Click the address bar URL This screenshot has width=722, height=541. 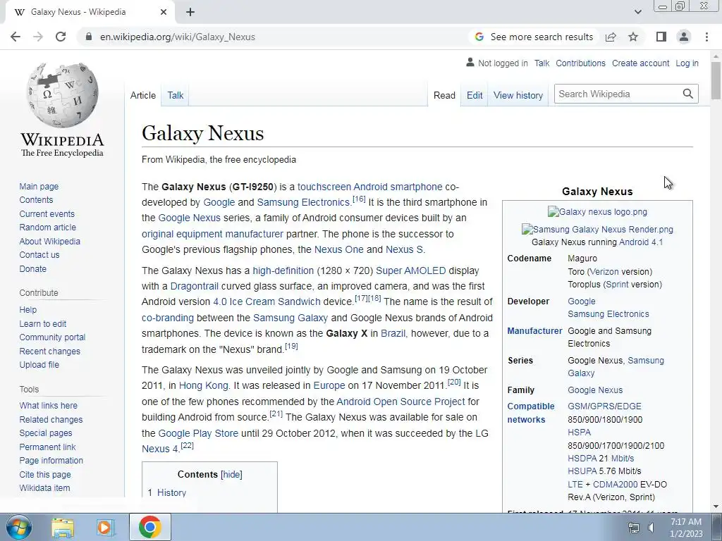[178, 37]
